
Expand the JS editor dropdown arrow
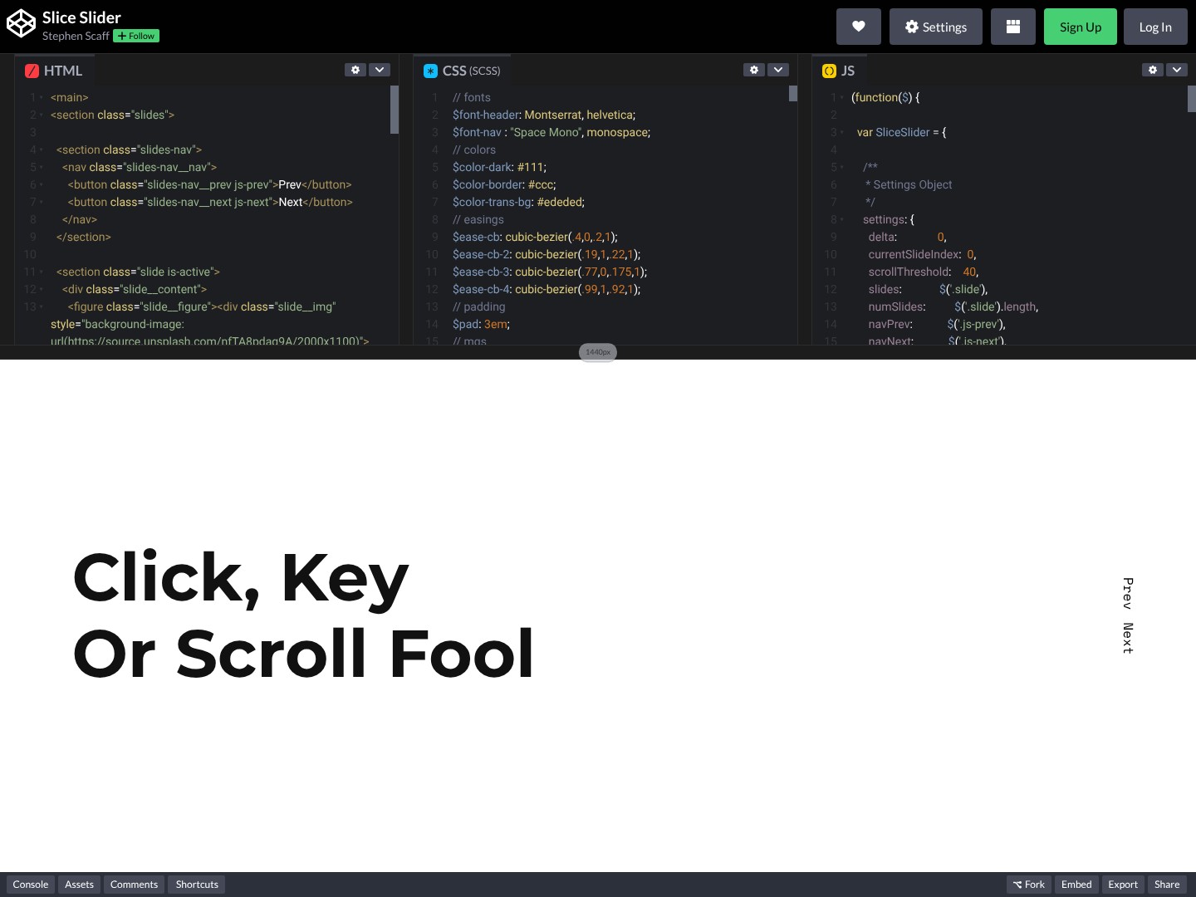coord(1177,70)
